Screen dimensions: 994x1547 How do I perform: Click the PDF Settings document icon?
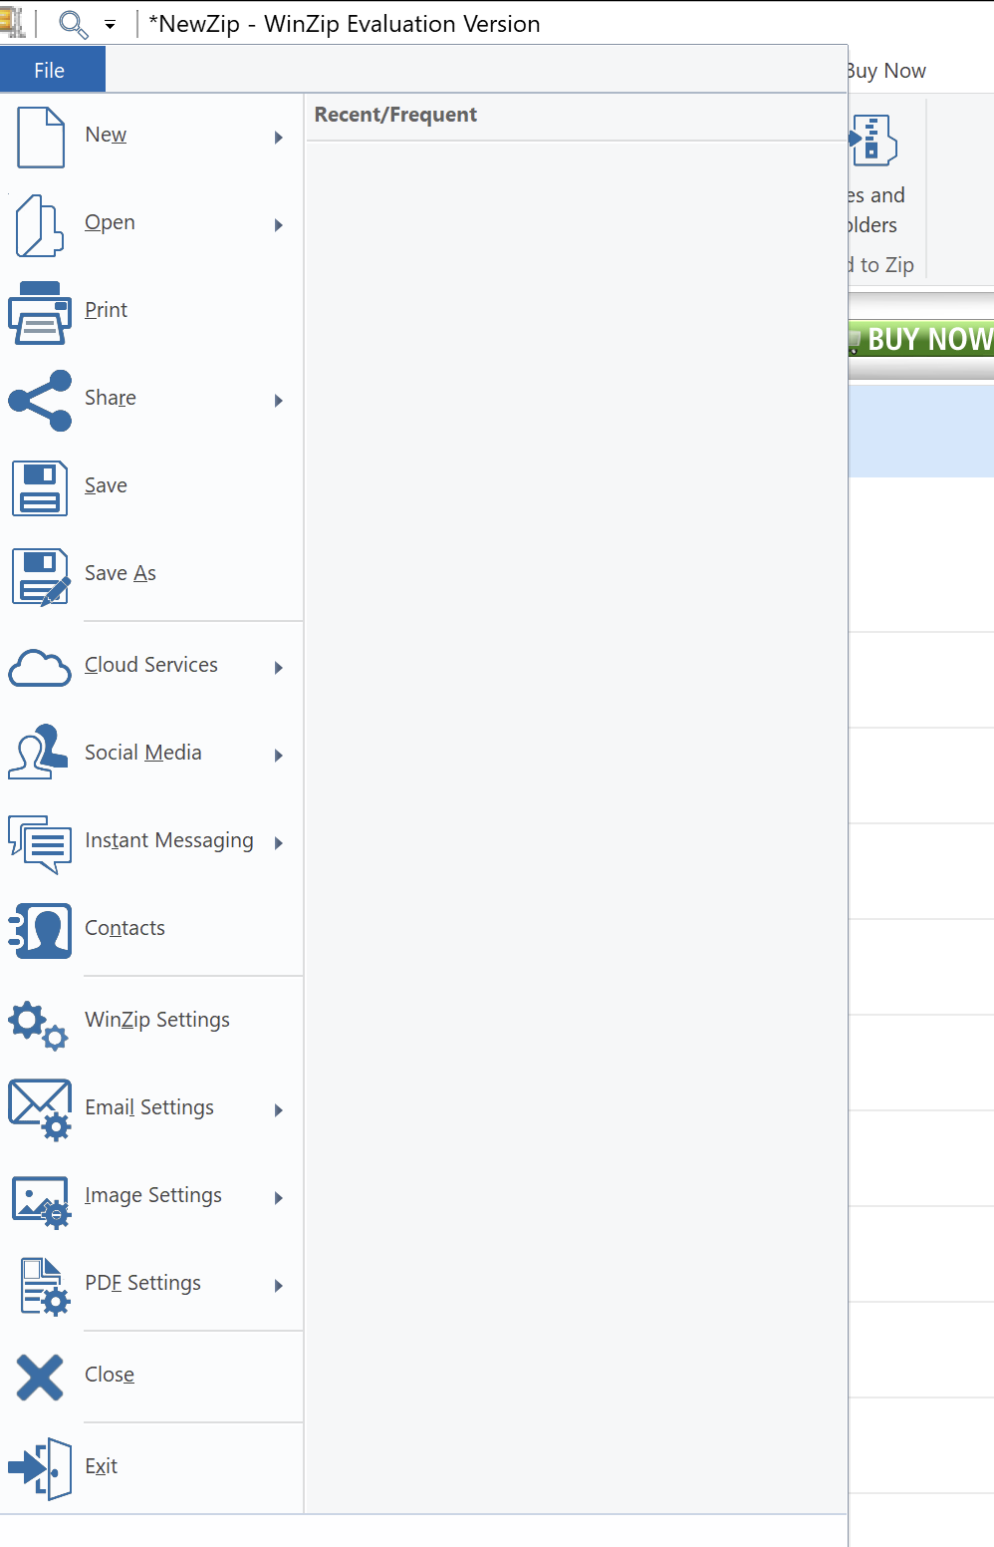[45, 1286]
